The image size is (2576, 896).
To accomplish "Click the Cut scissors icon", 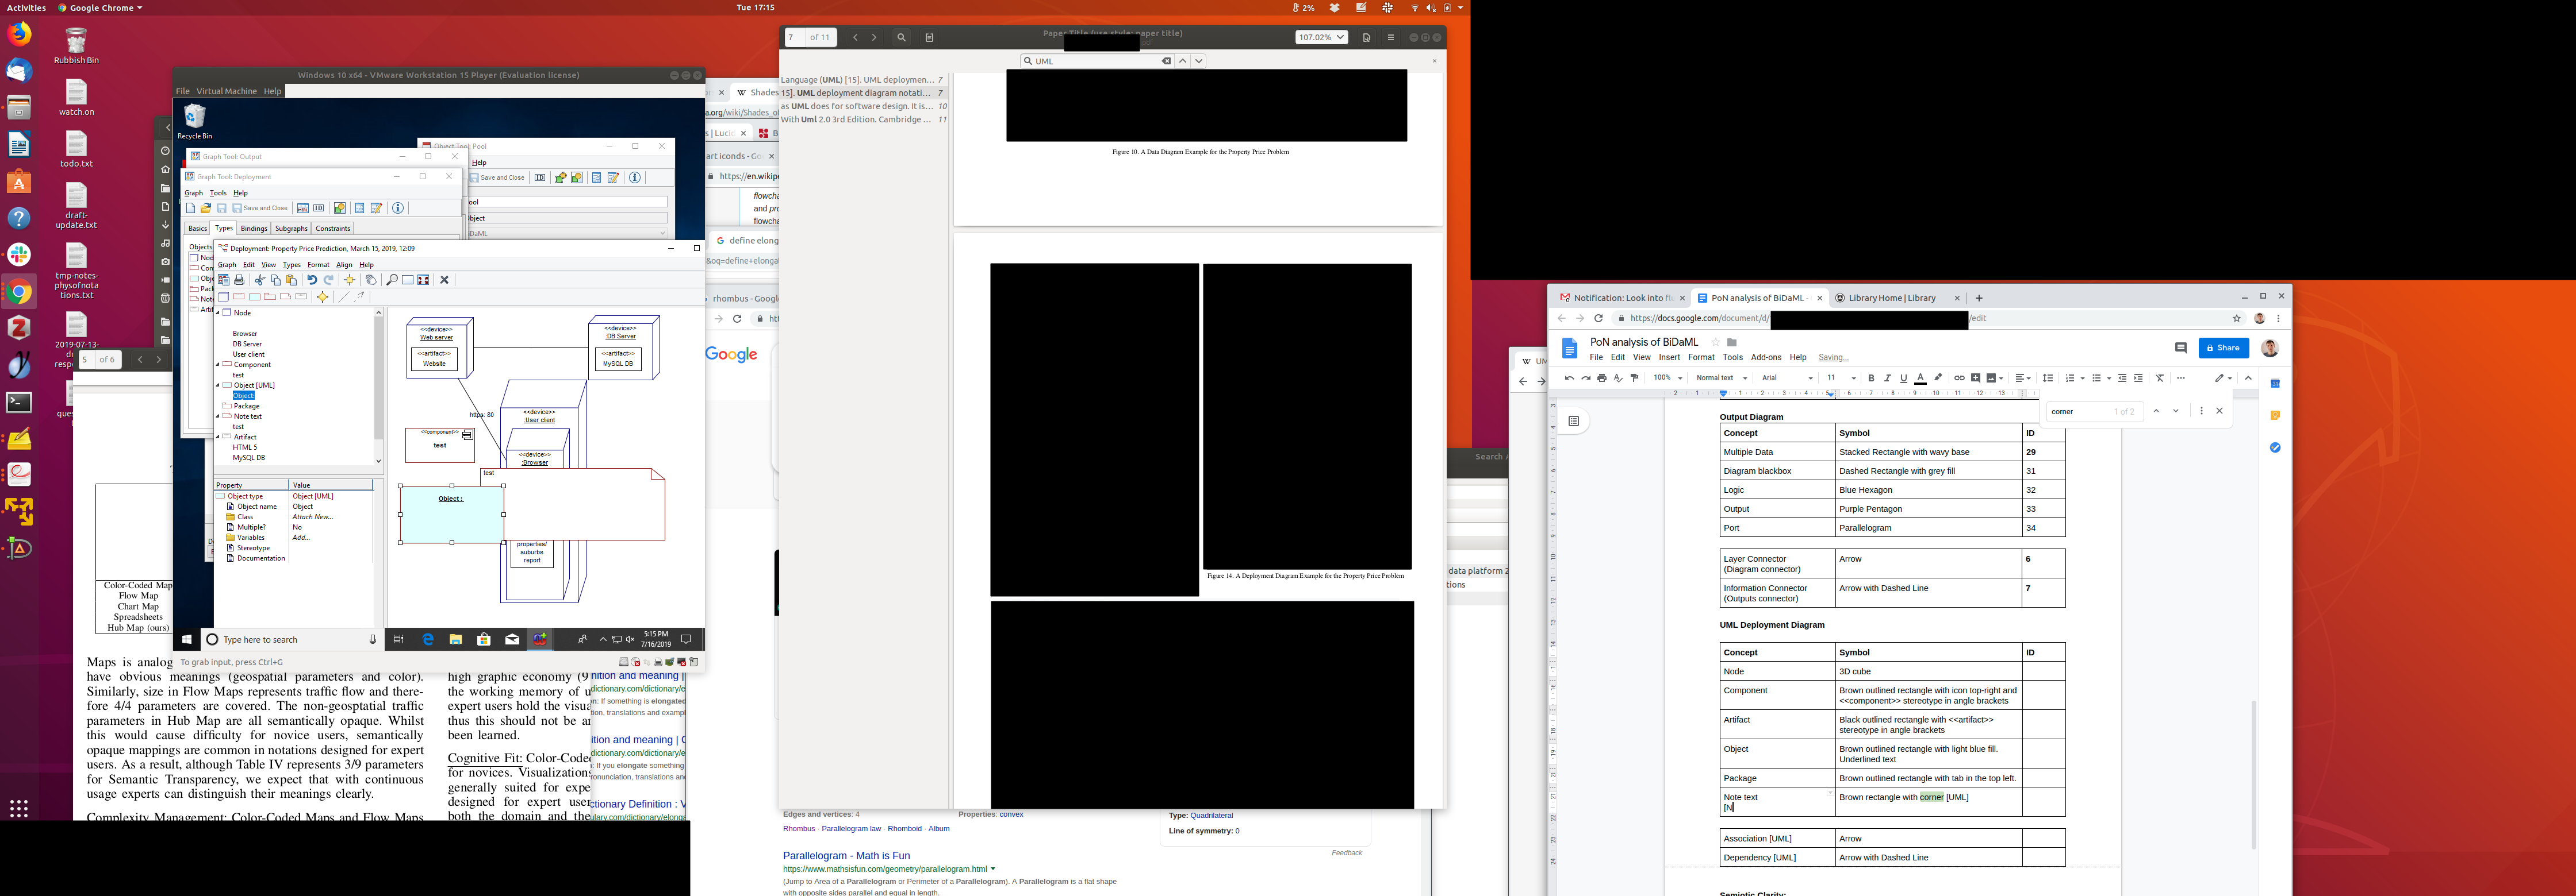I will 260,280.
